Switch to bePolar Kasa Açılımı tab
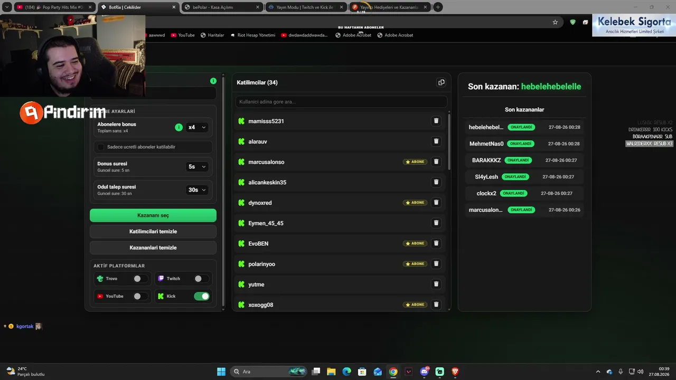 click(x=222, y=7)
